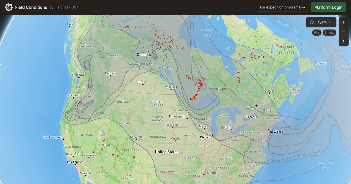Screen dimensions: 351x184
Task: Click the San Francisco city label
Action: click(53, 137)
